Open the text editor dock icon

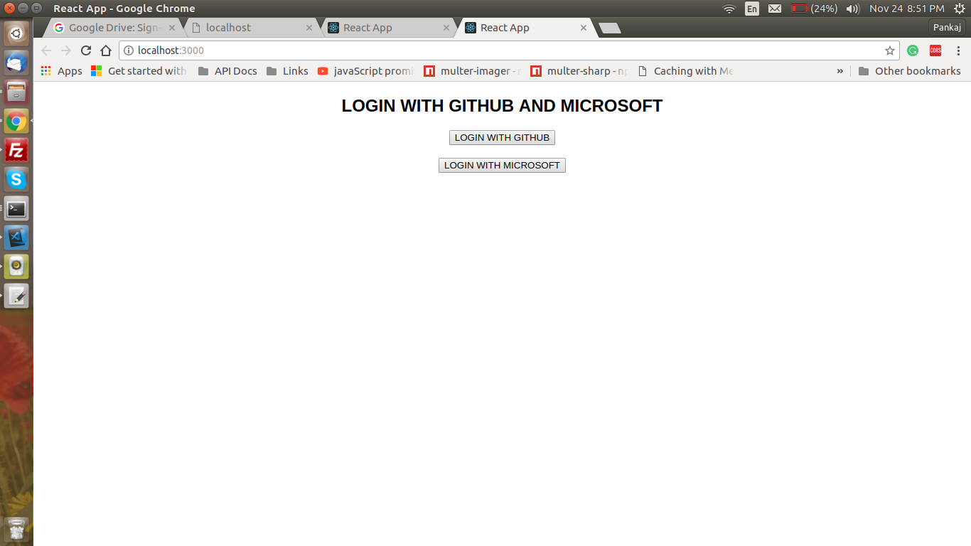(x=16, y=296)
